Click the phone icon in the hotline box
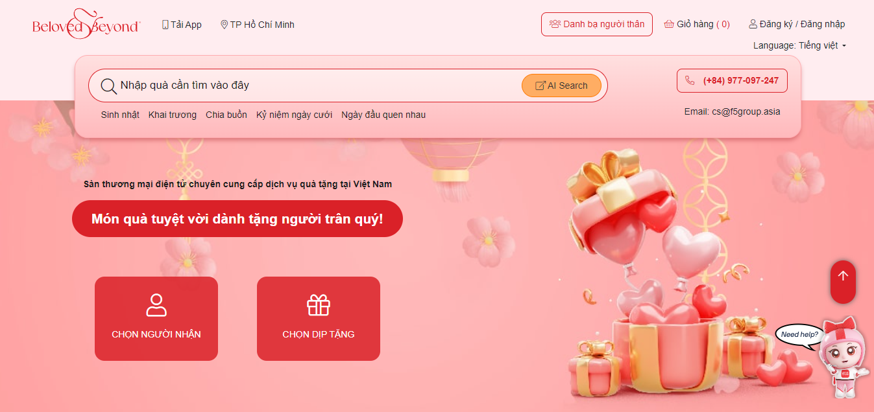Viewport: 874px width, 412px height. point(690,81)
